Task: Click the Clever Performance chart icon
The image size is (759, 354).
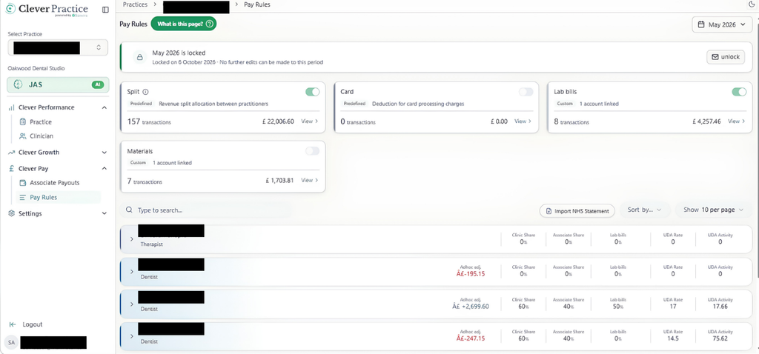Action: [12, 107]
